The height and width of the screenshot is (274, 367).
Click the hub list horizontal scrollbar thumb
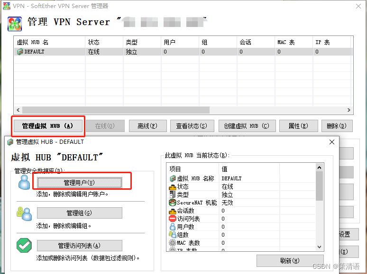click(x=116, y=110)
